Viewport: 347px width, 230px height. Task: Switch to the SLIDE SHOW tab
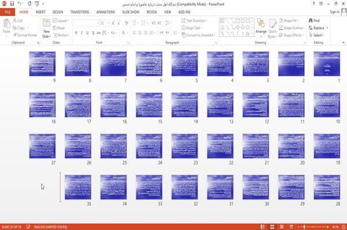(x=131, y=12)
